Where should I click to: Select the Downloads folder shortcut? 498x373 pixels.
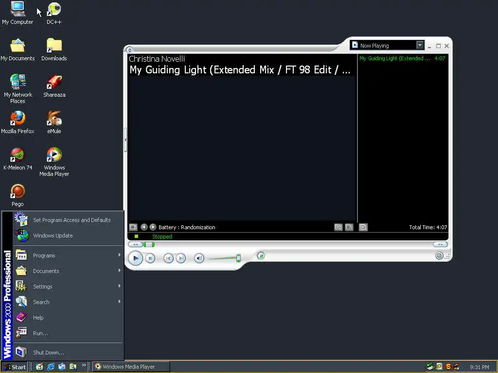tap(54, 50)
